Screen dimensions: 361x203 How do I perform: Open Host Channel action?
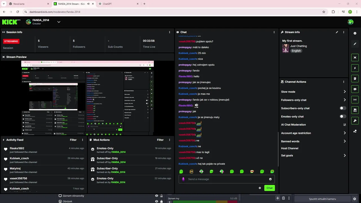290,148
